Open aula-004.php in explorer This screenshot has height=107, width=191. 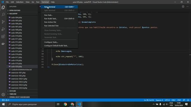tap(22, 18)
